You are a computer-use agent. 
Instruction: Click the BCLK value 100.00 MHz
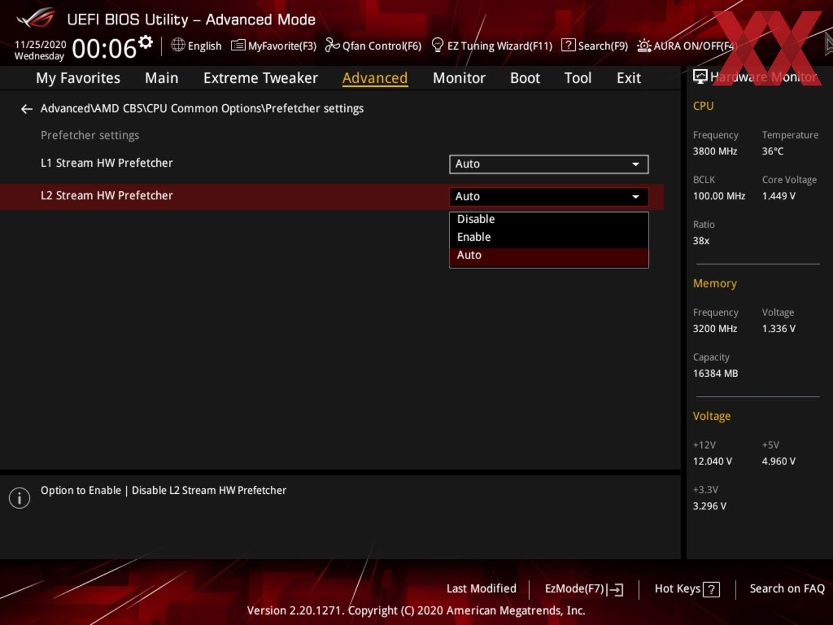point(719,196)
